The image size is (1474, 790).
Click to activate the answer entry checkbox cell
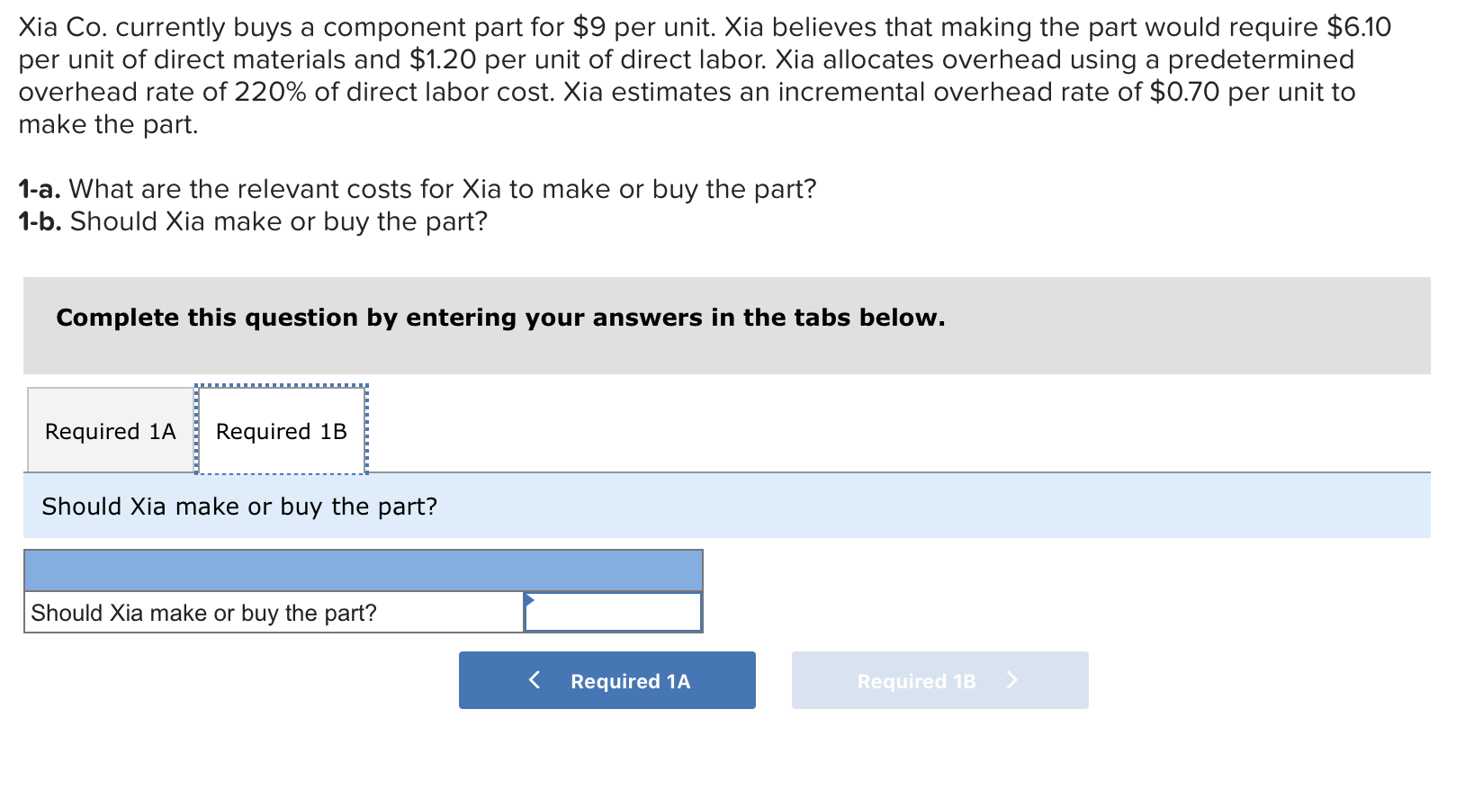tap(612, 612)
